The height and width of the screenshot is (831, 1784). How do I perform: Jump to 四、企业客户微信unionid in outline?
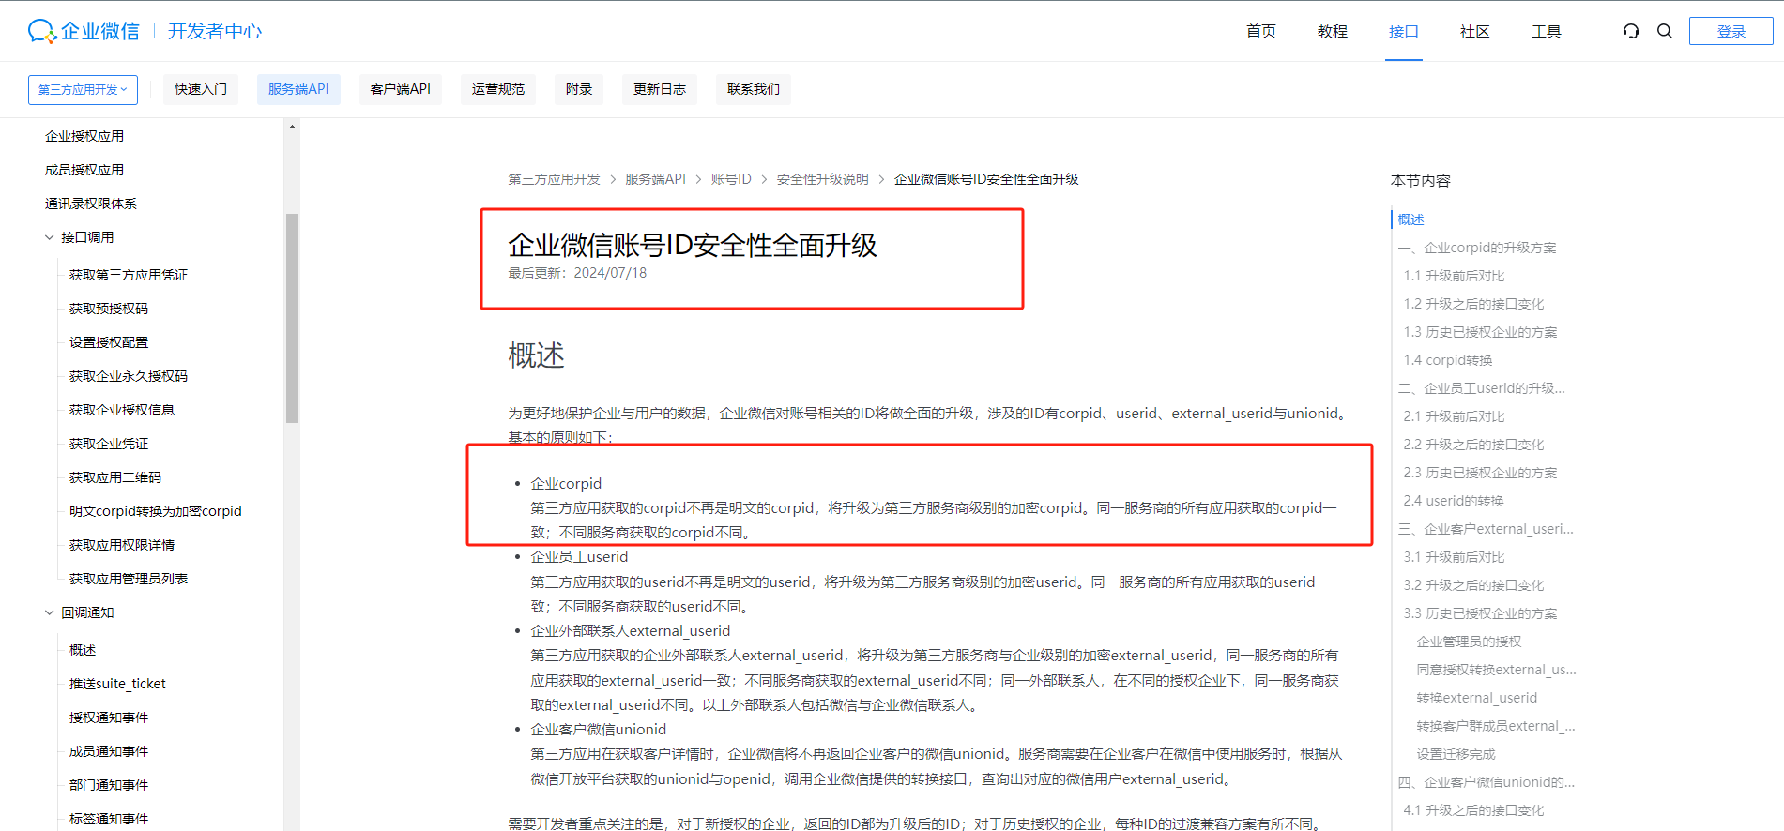coord(1487,782)
